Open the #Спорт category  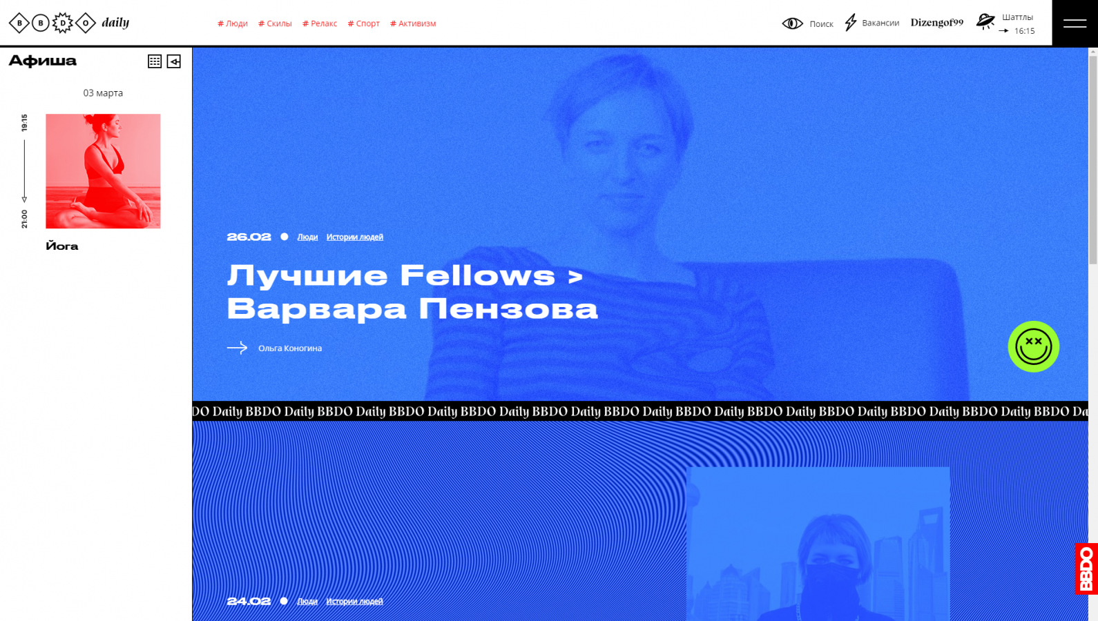pyautogui.click(x=364, y=23)
